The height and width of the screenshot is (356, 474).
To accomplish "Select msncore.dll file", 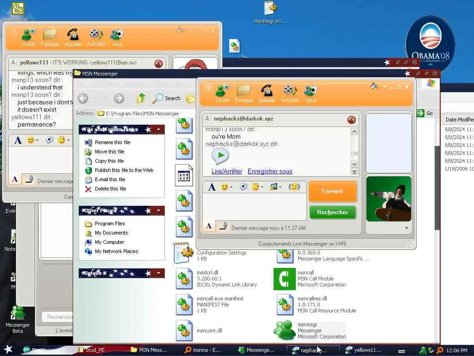I will [200, 331].
